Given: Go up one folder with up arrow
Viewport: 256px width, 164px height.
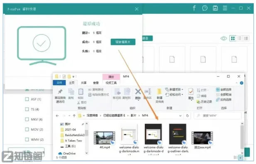Looking at the screenshot, I should pos(74,116).
